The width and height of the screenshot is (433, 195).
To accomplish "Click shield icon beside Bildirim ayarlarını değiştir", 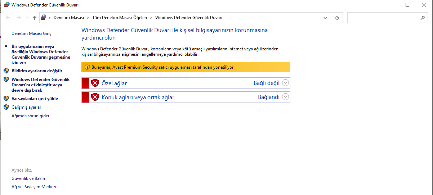I will click(x=6, y=71).
